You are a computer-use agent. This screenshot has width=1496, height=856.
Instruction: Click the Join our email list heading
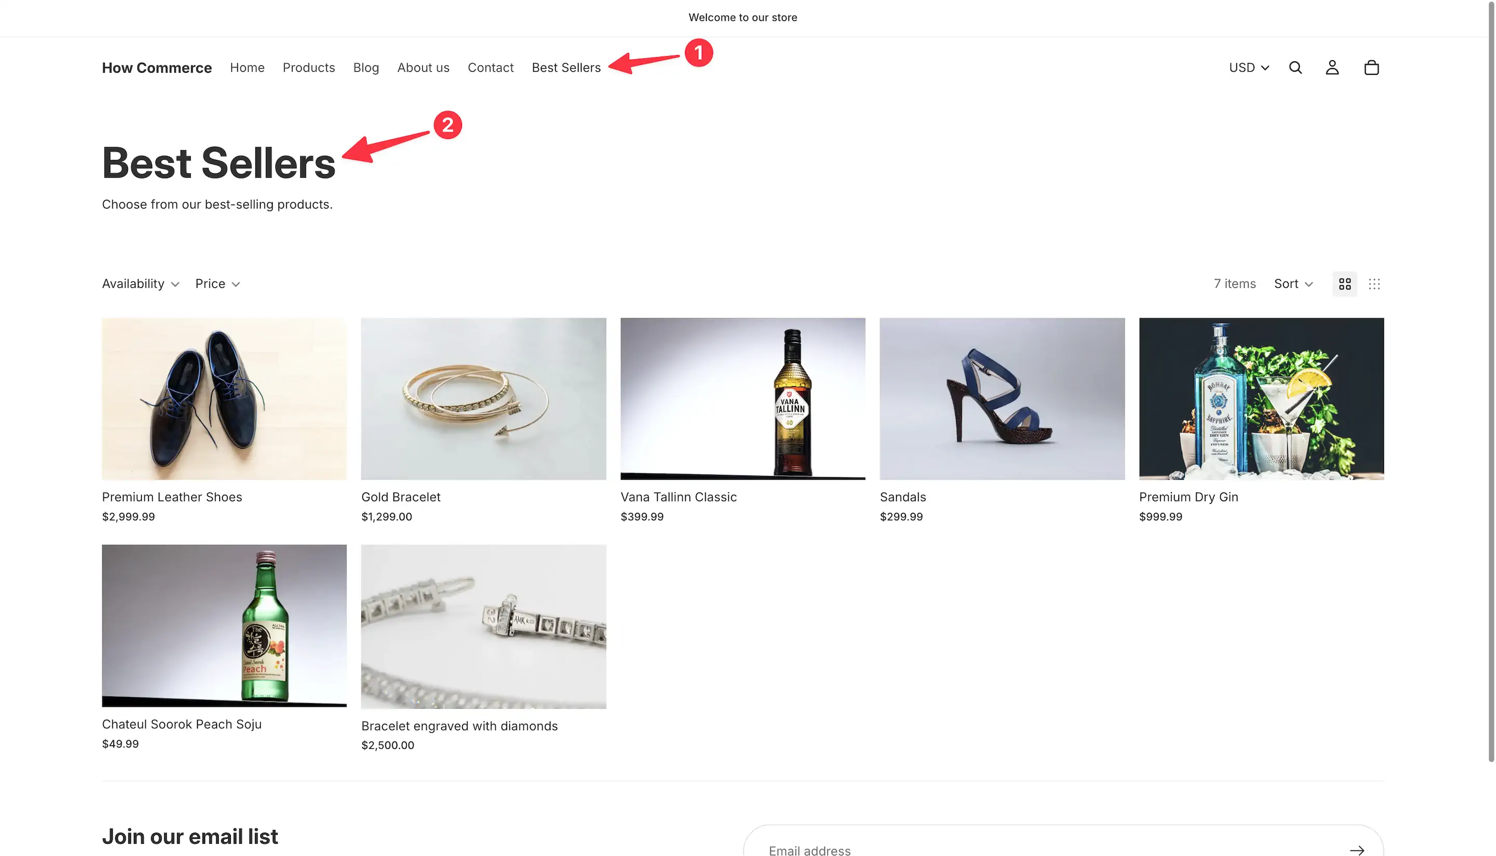pyautogui.click(x=190, y=836)
